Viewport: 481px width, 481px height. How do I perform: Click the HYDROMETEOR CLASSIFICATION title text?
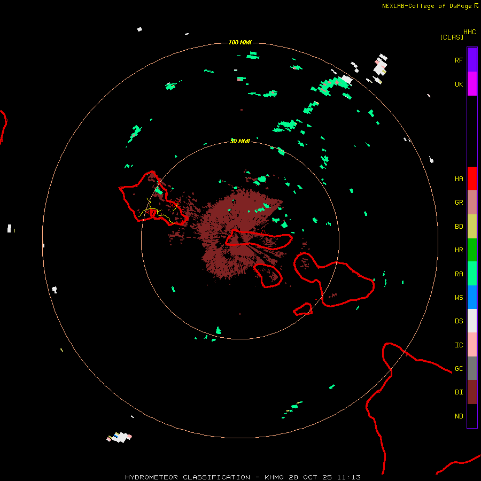pyautogui.click(x=188, y=477)
